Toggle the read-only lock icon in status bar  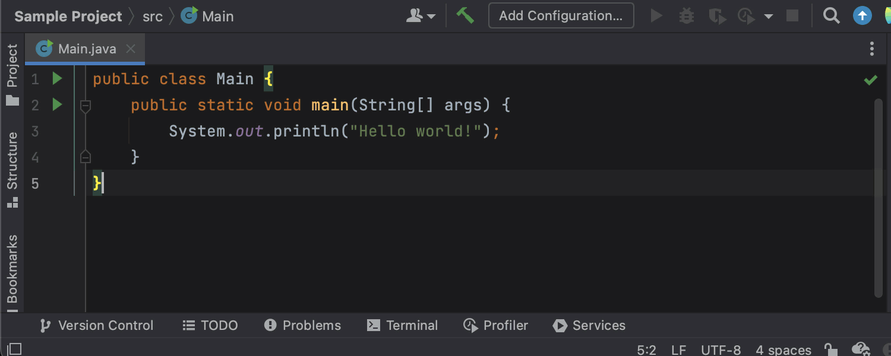(x=830, y=349)
